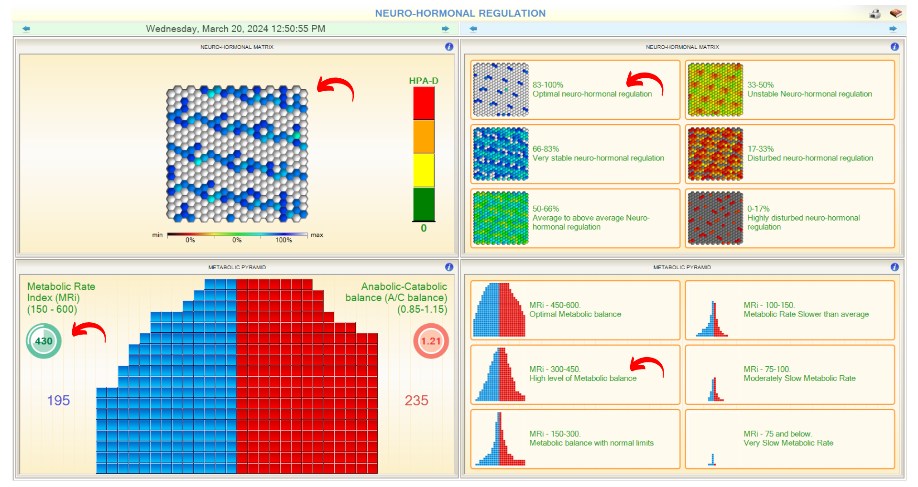
Task: Open info for left Metabolic Pyramid panel
Action: pyautogui.click(x=449, y=267)
